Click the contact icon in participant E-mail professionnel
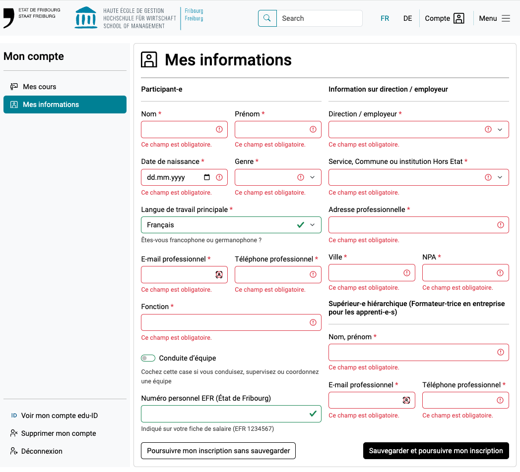Viewport: 520px width, 472px height. 219,274
